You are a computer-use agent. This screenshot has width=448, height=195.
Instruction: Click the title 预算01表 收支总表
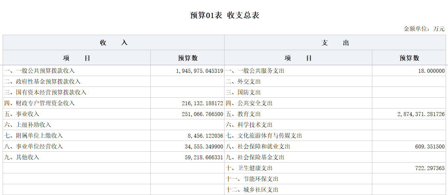[x=224, y=15]
